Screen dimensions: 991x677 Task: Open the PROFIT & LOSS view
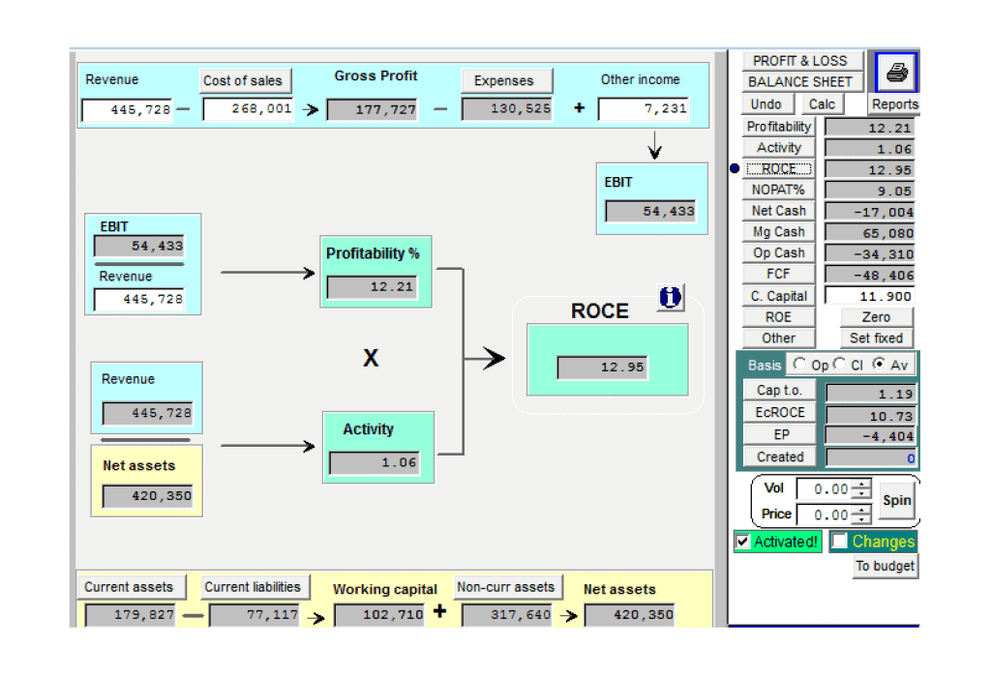[799, 61]
